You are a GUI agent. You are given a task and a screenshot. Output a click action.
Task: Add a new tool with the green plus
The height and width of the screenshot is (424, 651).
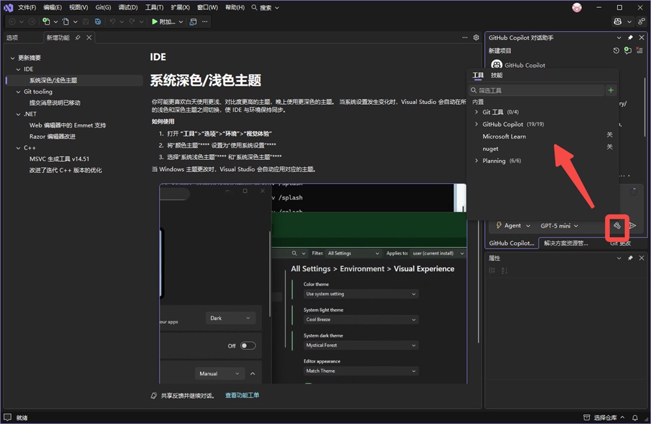611,90
